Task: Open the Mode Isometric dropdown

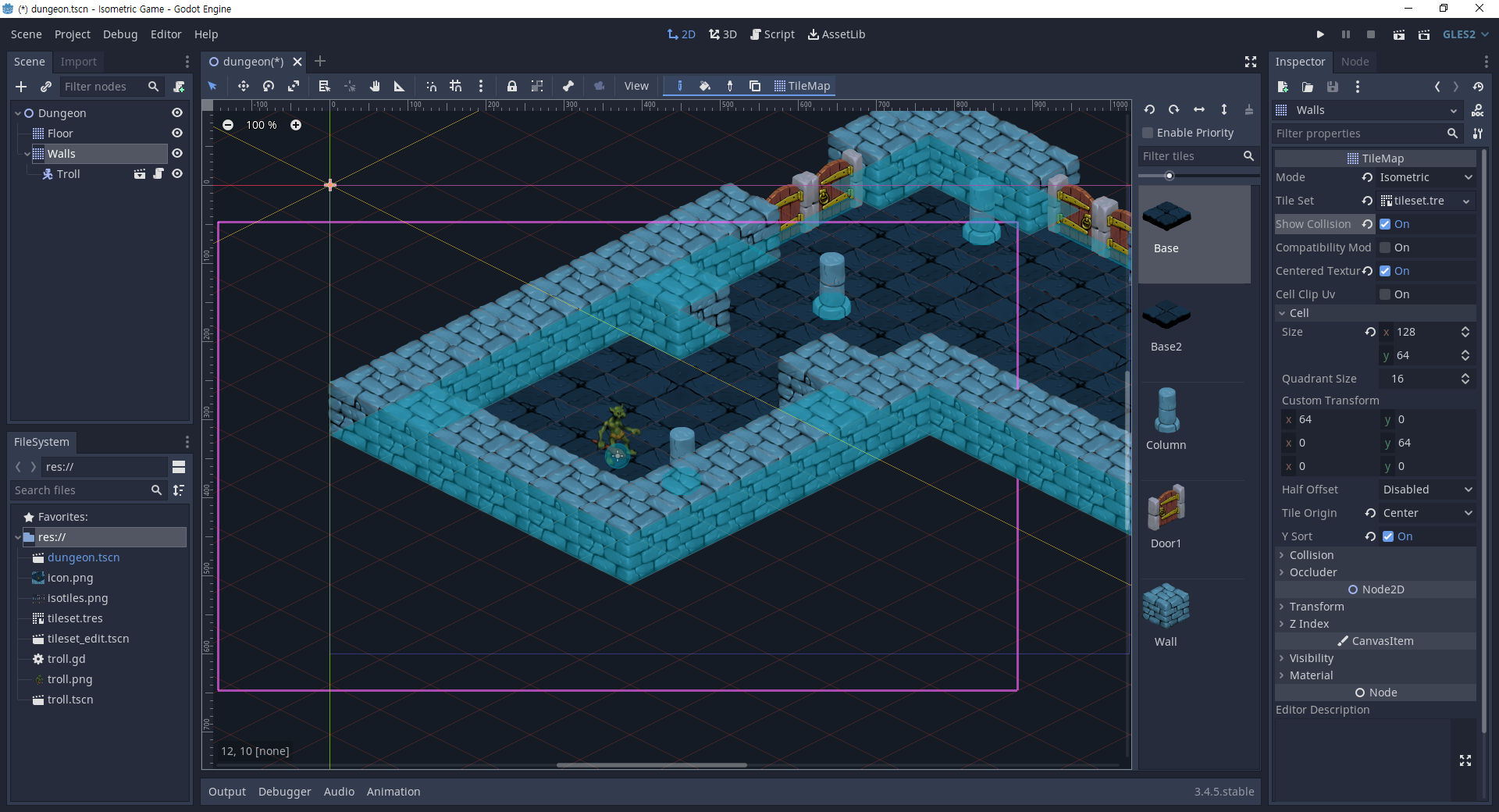Action: (1426, 177)
